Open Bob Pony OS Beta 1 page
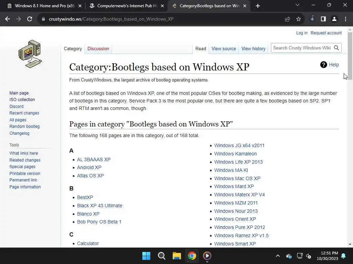Image resolution: width=353 pixels, height=264 pixels. (99, 222)
